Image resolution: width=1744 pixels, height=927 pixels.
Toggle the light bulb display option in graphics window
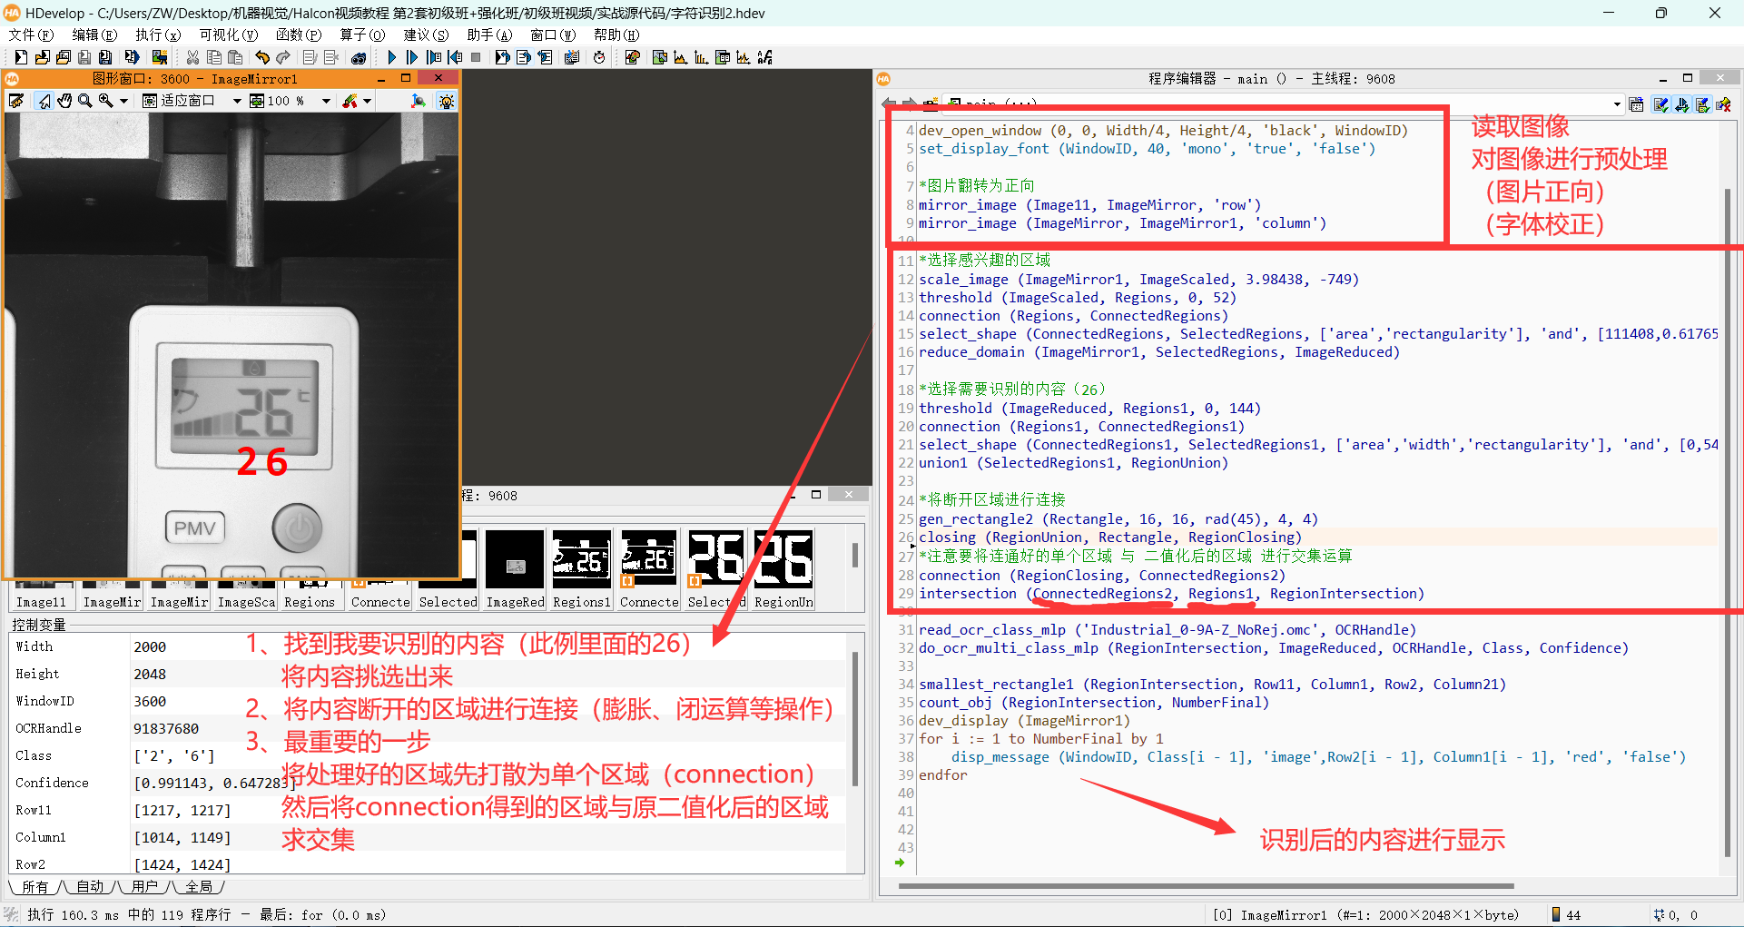point(446,101)
